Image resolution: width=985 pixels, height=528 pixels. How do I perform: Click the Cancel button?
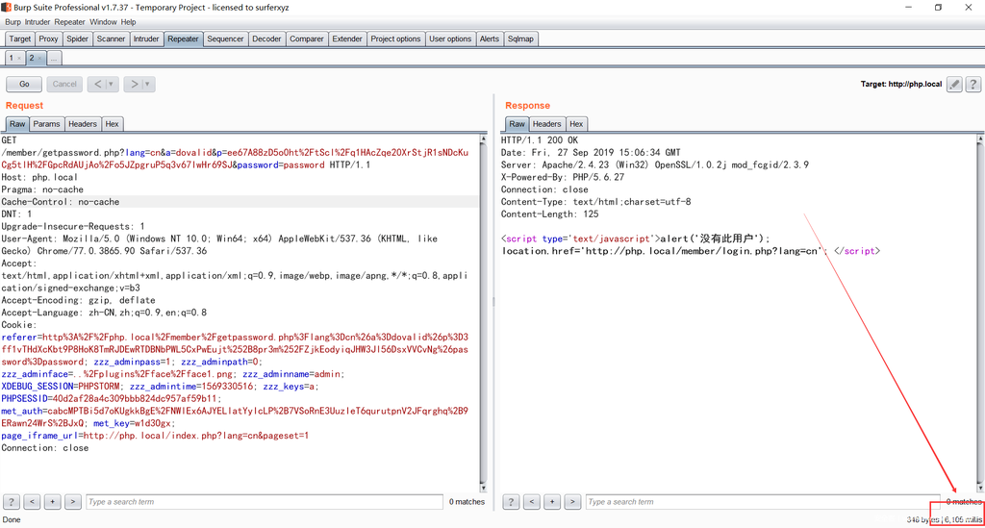[64, 84]
